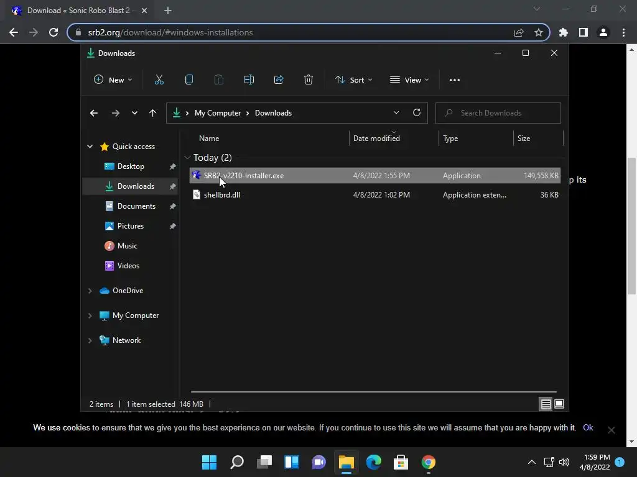Open the See more three-dots menu
The image size is (637, 477).
point(455,80)
